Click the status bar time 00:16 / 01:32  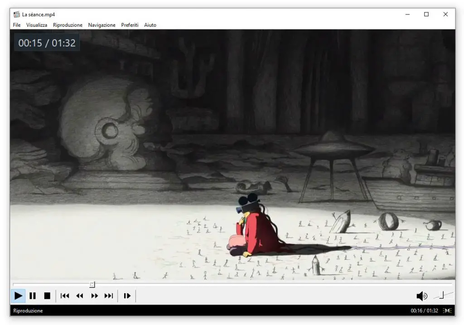pos(424,310)
